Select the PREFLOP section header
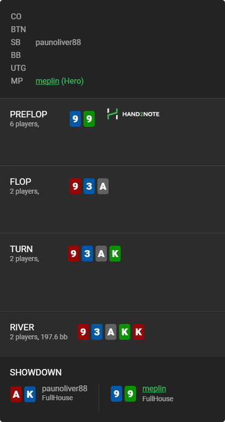The width and height of the screenshot is (225, 422). click(x=28, y=115)
